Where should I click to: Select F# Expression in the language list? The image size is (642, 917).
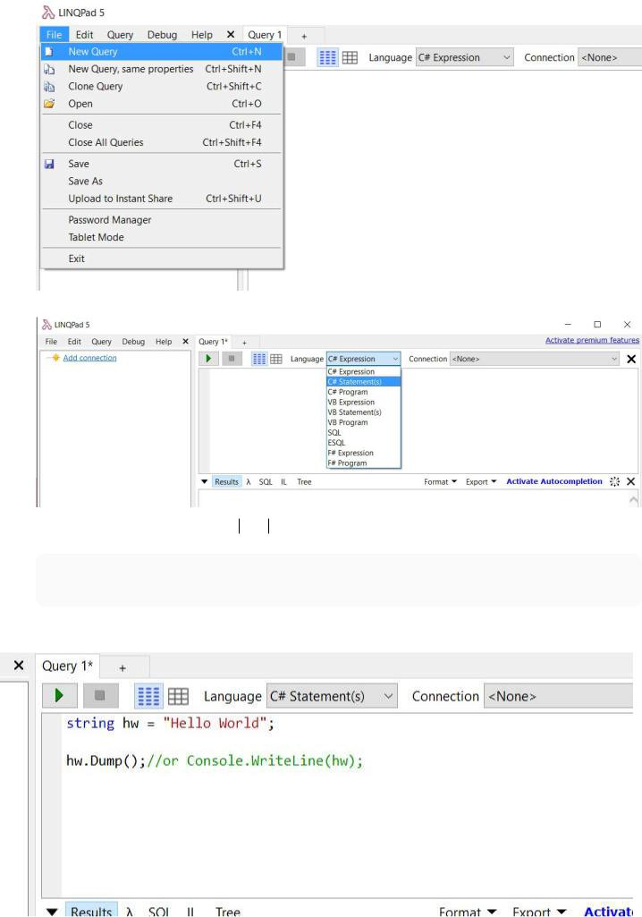(363, 453)
